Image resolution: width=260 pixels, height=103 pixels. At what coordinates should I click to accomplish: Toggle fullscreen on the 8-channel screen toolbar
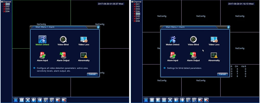(x=170, y=100)
